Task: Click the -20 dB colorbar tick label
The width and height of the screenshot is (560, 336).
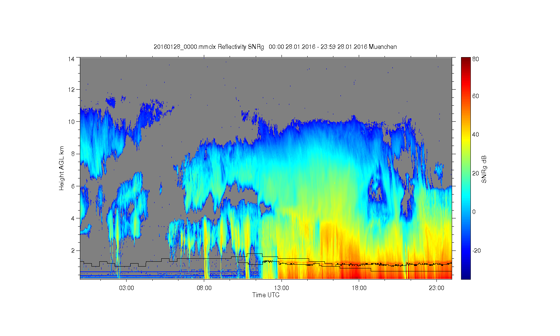Action: click(x=476, y=251)
